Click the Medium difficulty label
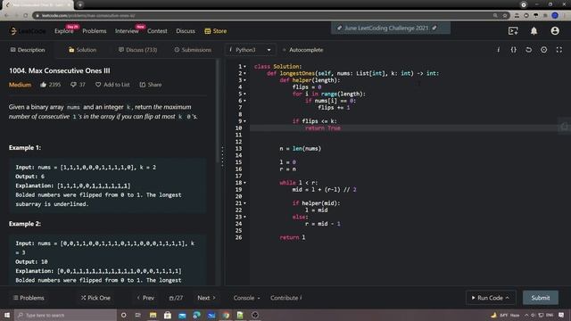Image resolution: width=571 pixels, height=321 pixels. (20, 85)
